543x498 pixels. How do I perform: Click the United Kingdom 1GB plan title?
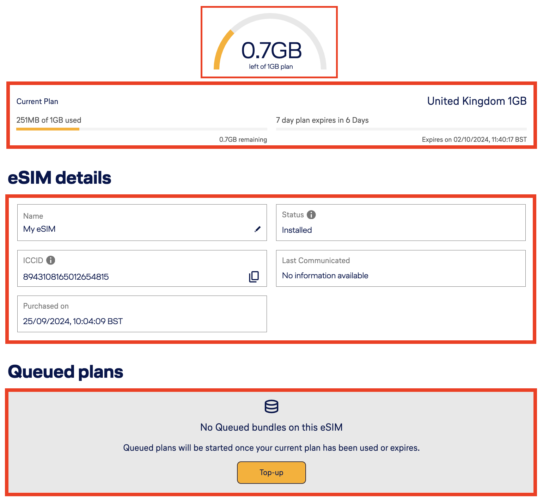click(477, 101)
